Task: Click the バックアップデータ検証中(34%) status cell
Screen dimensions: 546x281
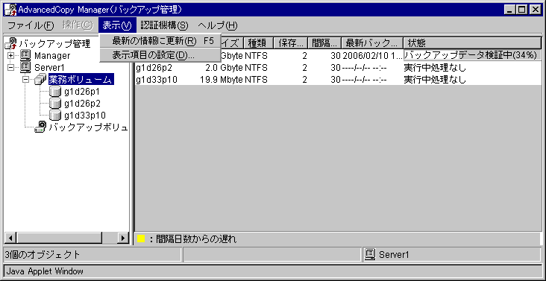Action: (x=472, y=55)
